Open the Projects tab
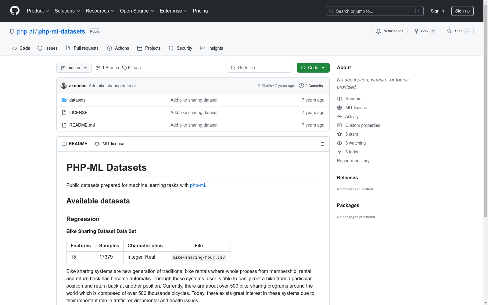 click(x=149, y=48)
